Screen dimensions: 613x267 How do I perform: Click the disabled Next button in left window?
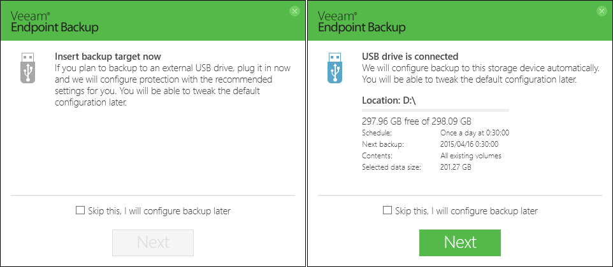(x=153, y=242)
